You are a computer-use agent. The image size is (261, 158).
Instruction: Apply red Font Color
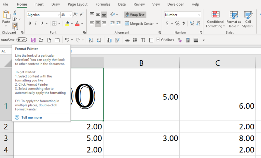(x=77, y=23)
